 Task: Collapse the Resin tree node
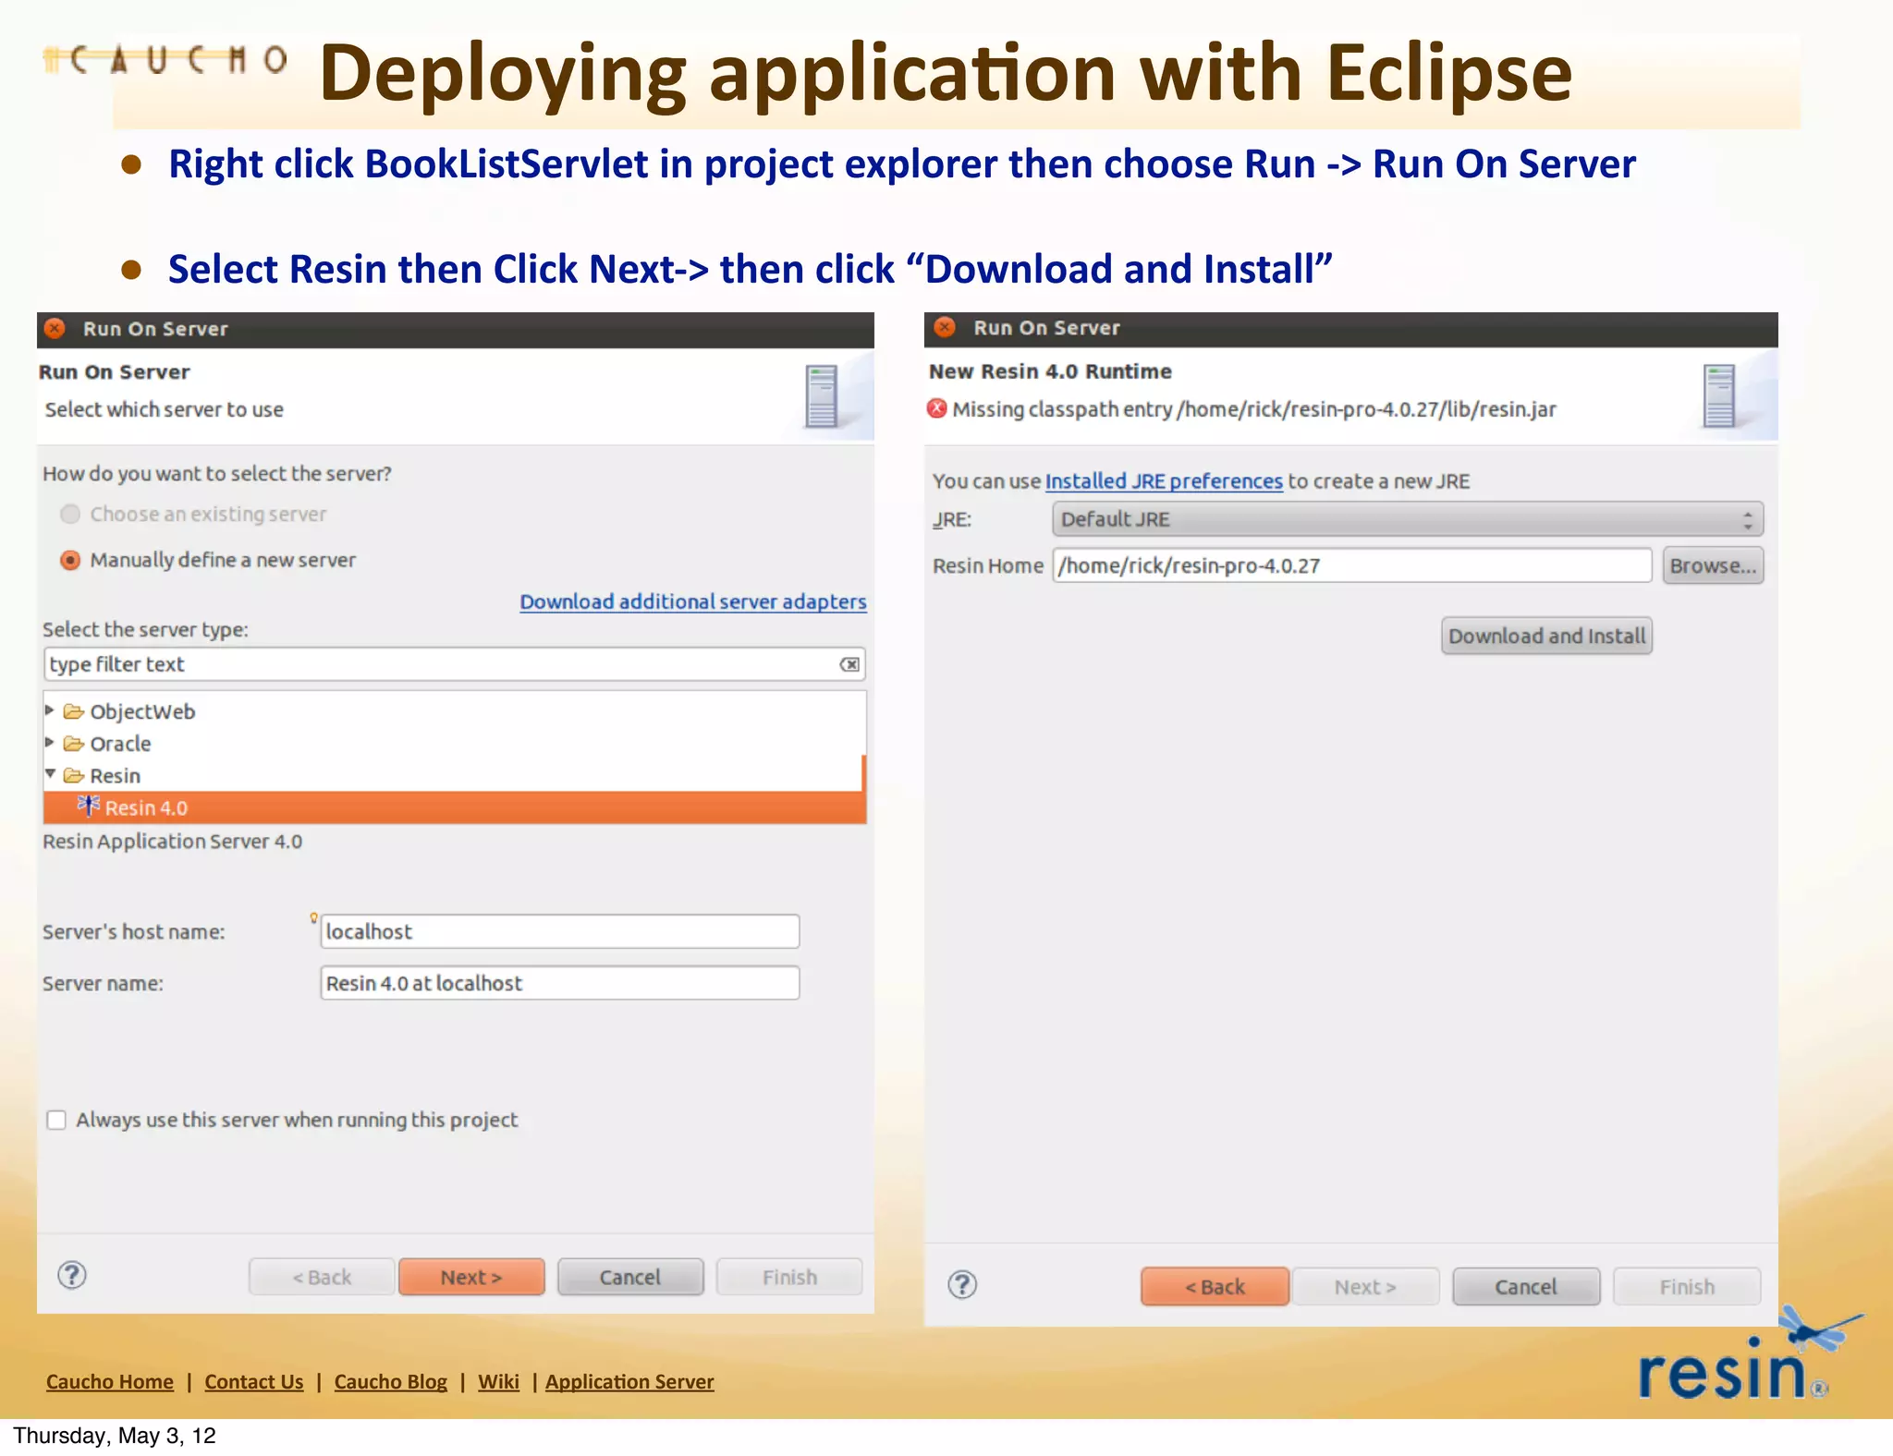[x=50, y=774]
